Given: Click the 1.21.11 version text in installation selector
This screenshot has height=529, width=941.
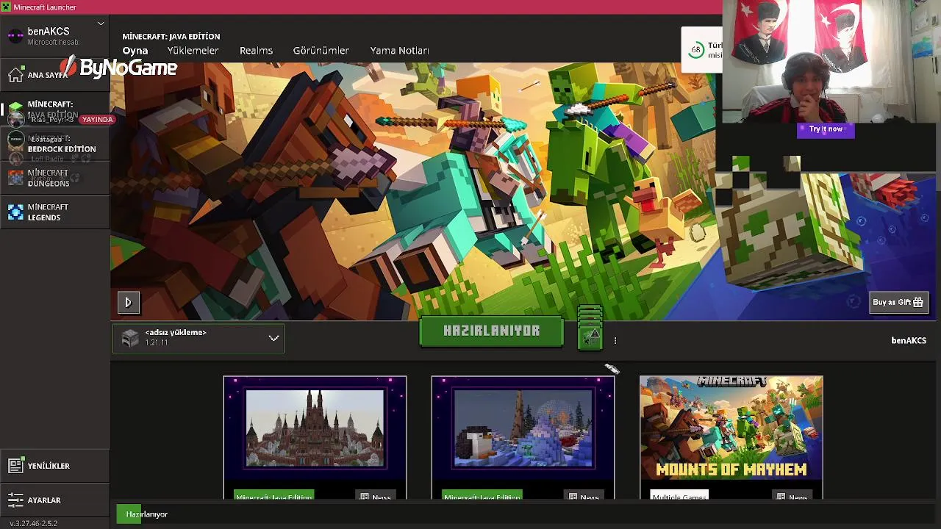Looking at the screenshot, I should (x=157, y=342).
